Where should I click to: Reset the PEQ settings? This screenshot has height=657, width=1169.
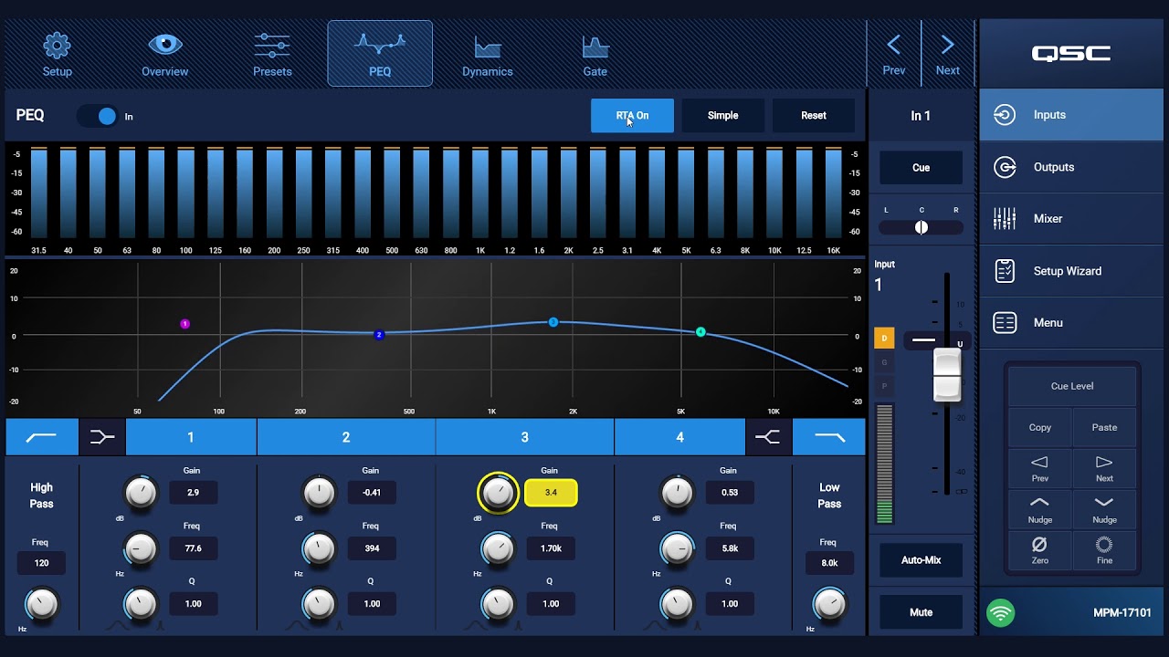coord(813,116)
